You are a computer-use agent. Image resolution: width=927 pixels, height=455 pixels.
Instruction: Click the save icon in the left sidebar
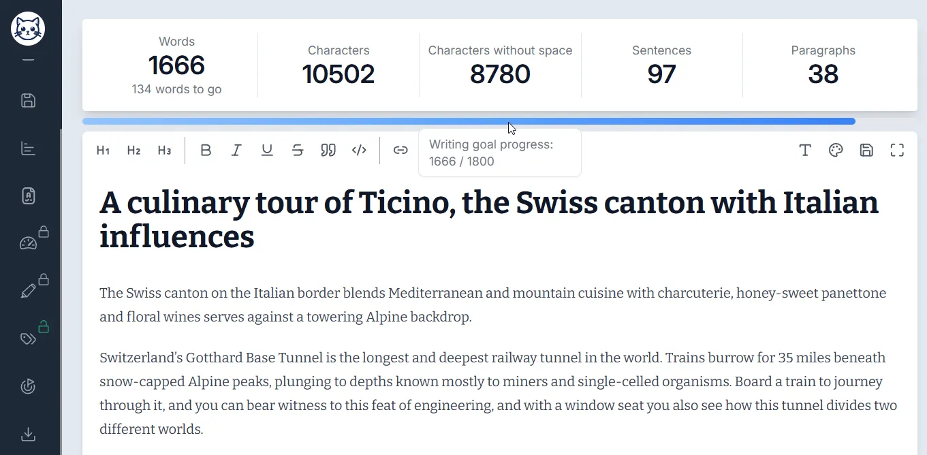(x=28, y=101)
